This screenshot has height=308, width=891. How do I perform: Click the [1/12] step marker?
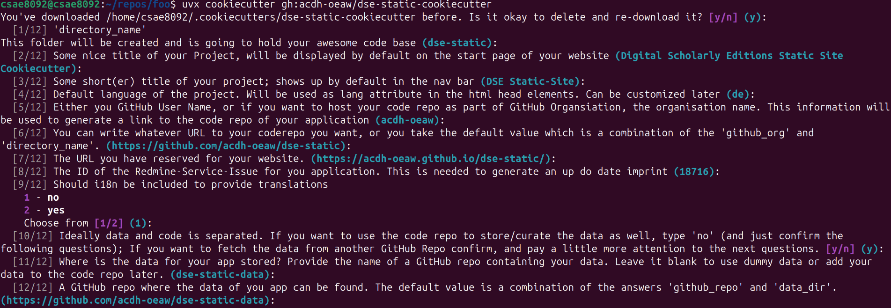point(29,30)
